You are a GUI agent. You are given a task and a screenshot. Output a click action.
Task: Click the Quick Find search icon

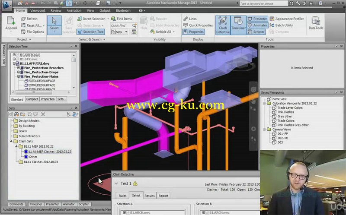tap(134, 25)
